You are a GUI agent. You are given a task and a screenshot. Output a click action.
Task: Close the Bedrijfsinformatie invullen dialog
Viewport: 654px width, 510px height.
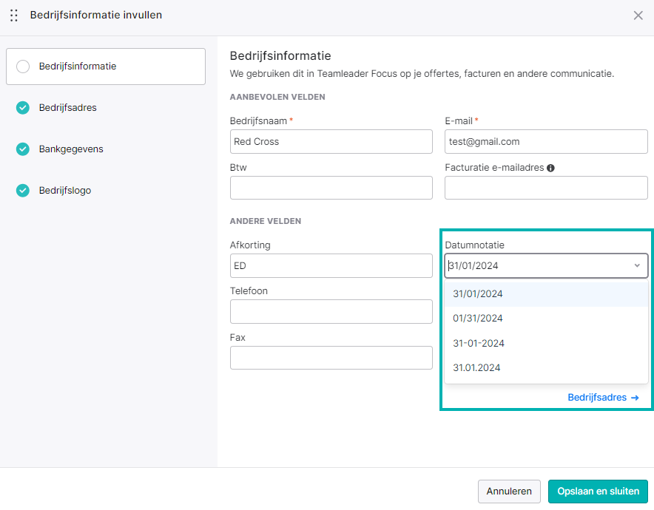(638, 16)
